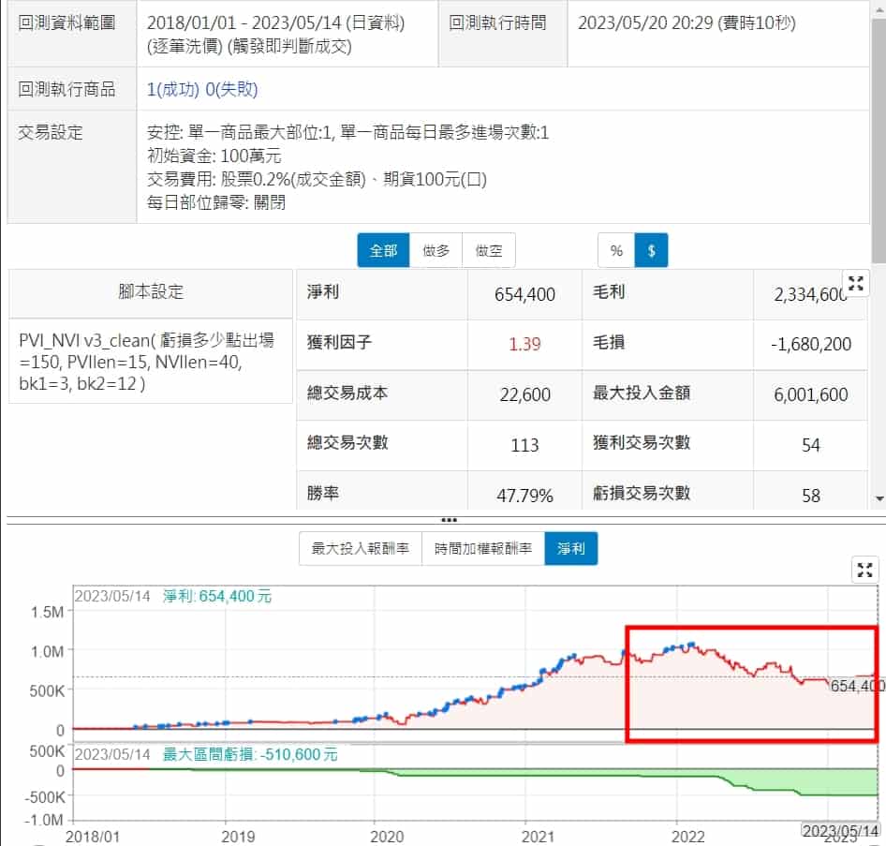Show only 做多 long trades
Image resolution: width=886 pixels, height=846 pixels.
pyautogui.click(x=436, y=251)
